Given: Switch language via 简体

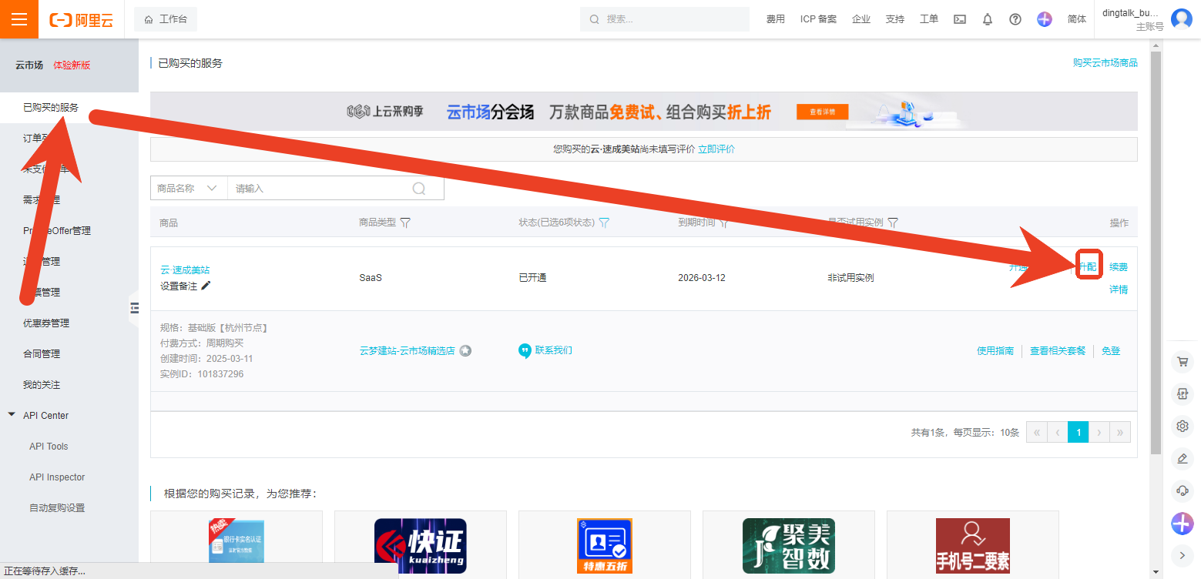Looking at the screenshot, I should coord(1077,19).
